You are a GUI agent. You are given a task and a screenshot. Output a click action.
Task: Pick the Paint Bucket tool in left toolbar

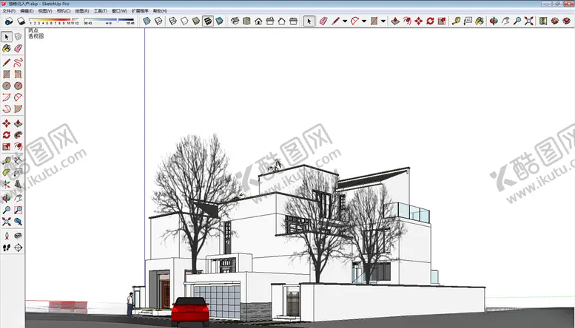tap(7, 49)
